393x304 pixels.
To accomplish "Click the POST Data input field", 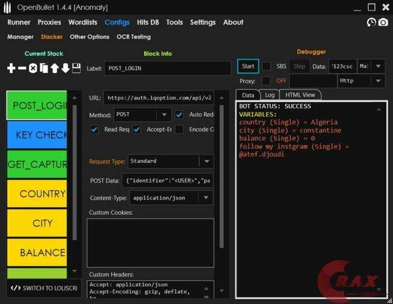I will pos(168,181).
